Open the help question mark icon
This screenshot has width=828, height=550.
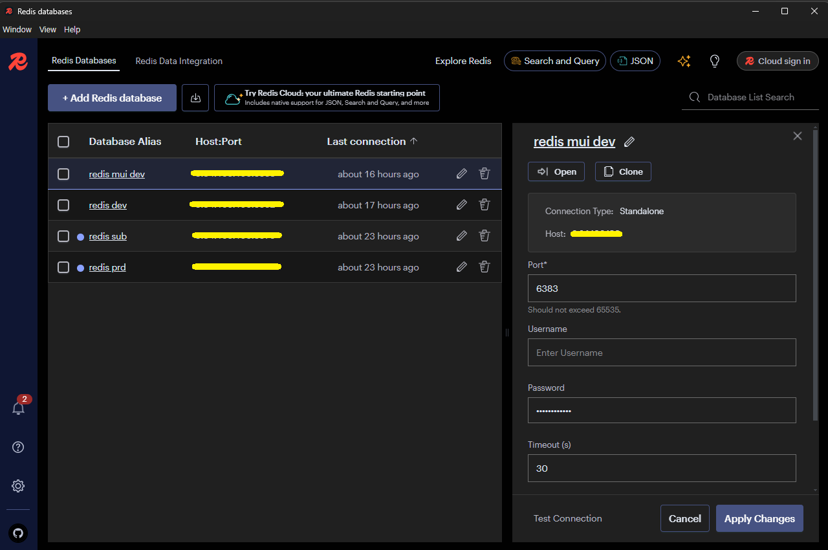tap(18, 447)
